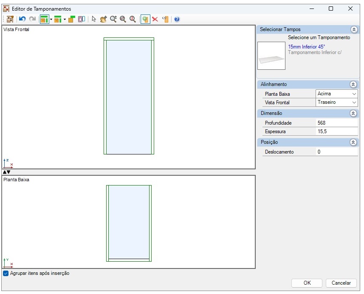Click the Profundidade value field
Viewport: 364px width, 294px height.
tap(336, 123)
